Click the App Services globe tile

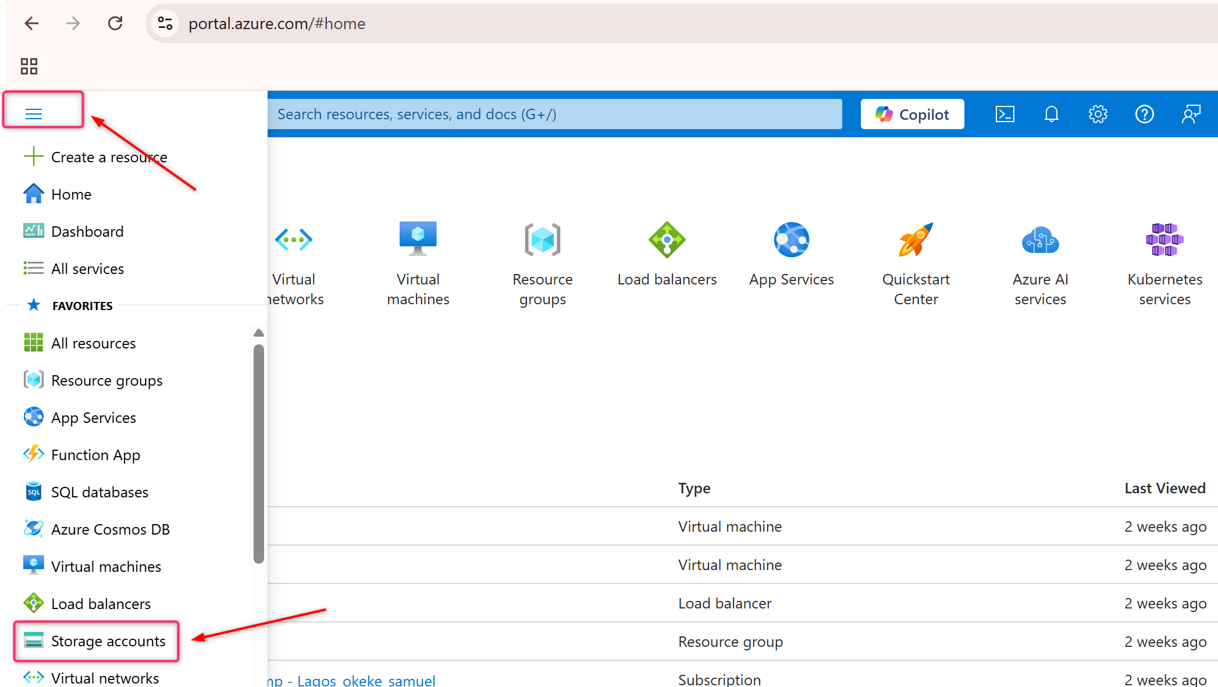point(792,254)
